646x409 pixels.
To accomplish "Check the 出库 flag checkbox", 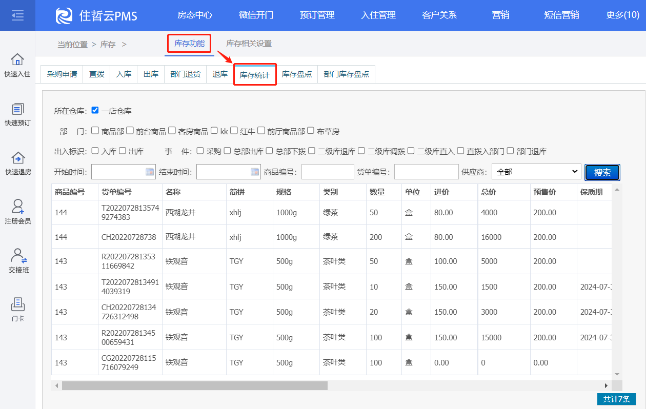I will (x=122, y=151).
